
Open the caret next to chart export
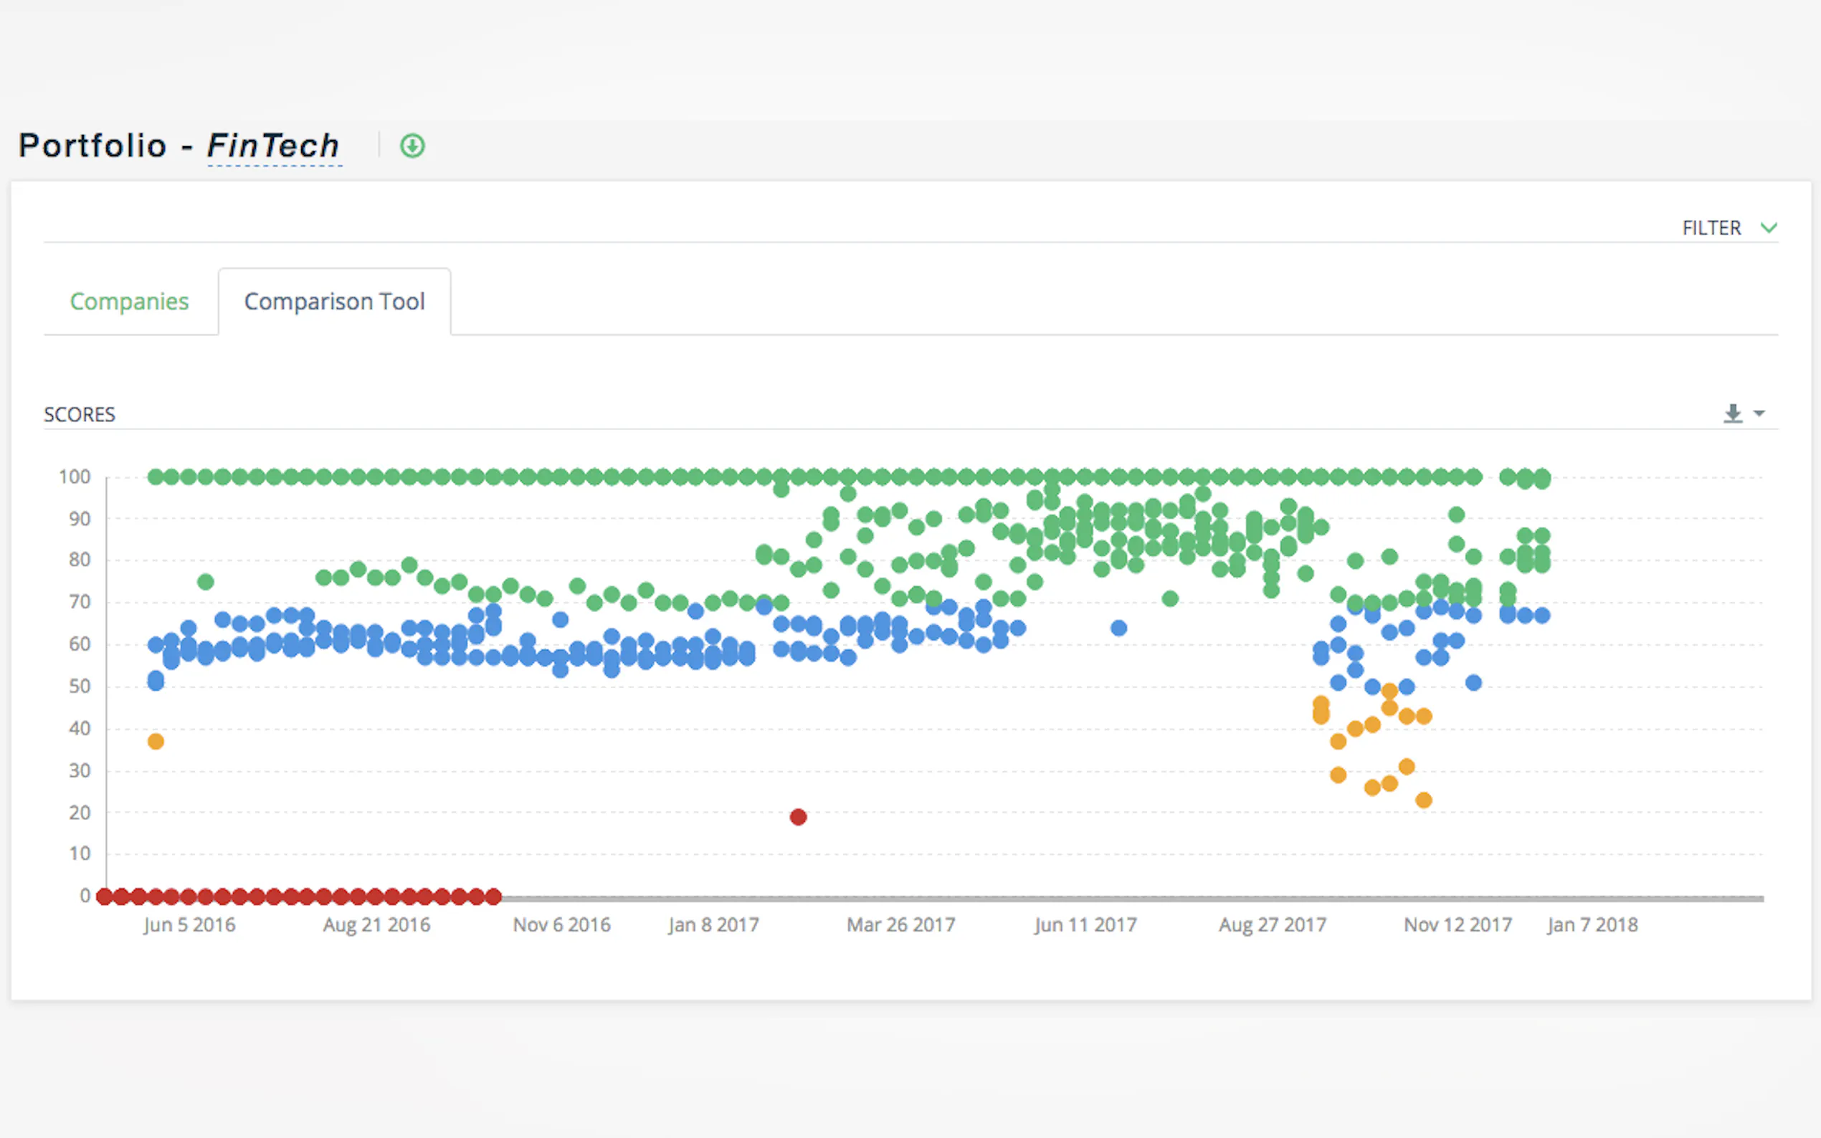click(x=1759, y=413)
